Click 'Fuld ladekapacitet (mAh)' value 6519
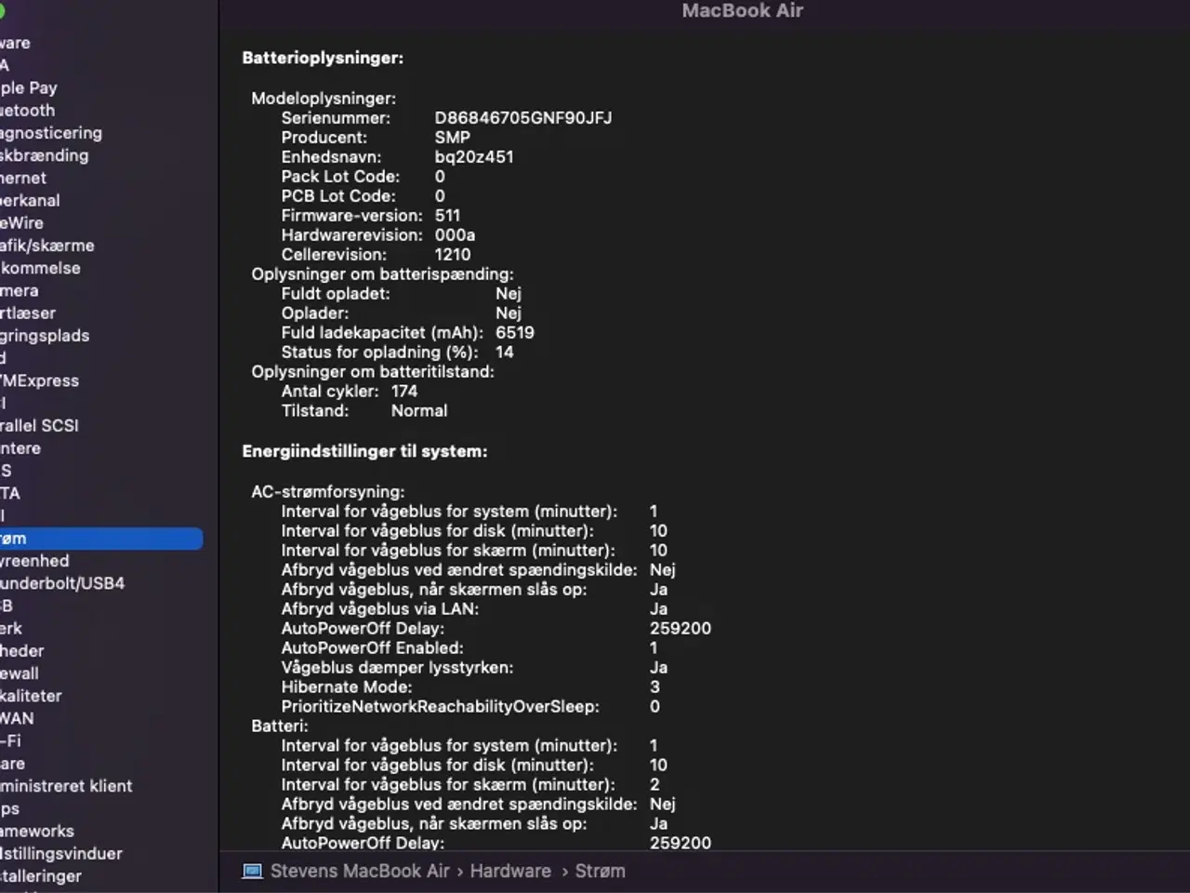The height and width of the screenshot is (893, 1190). (515, 333)
